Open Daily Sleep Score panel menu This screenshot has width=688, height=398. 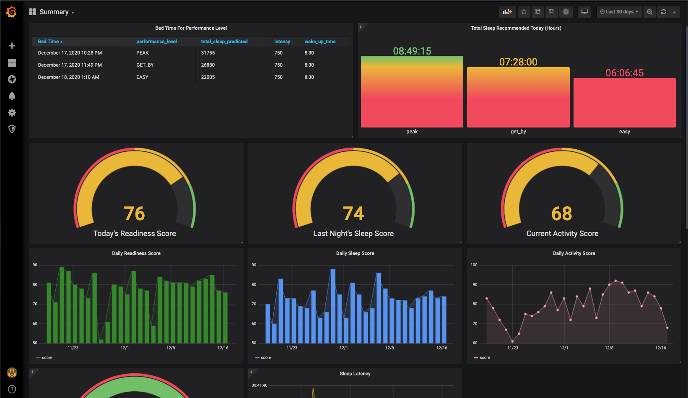tap(355, 253)
